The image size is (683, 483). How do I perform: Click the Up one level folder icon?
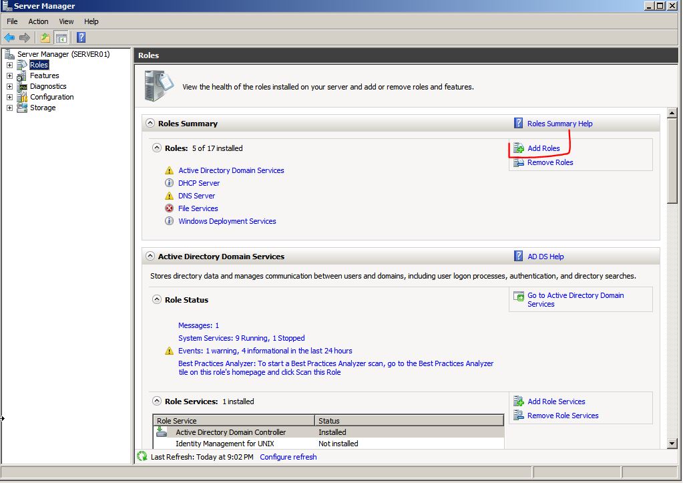point(45,38)
